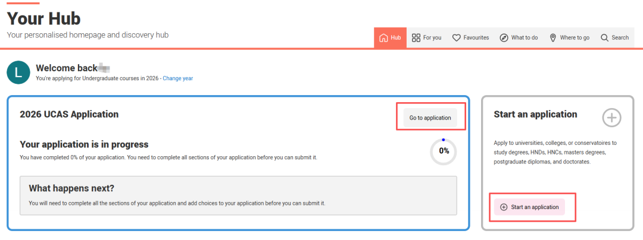The image size is (643, 240).
Task: Switch to the Favourites tab
Action: [x=476, y=37]
